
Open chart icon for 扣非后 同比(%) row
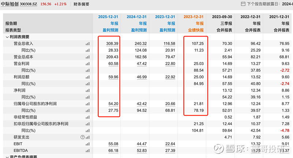pos(88,131)
